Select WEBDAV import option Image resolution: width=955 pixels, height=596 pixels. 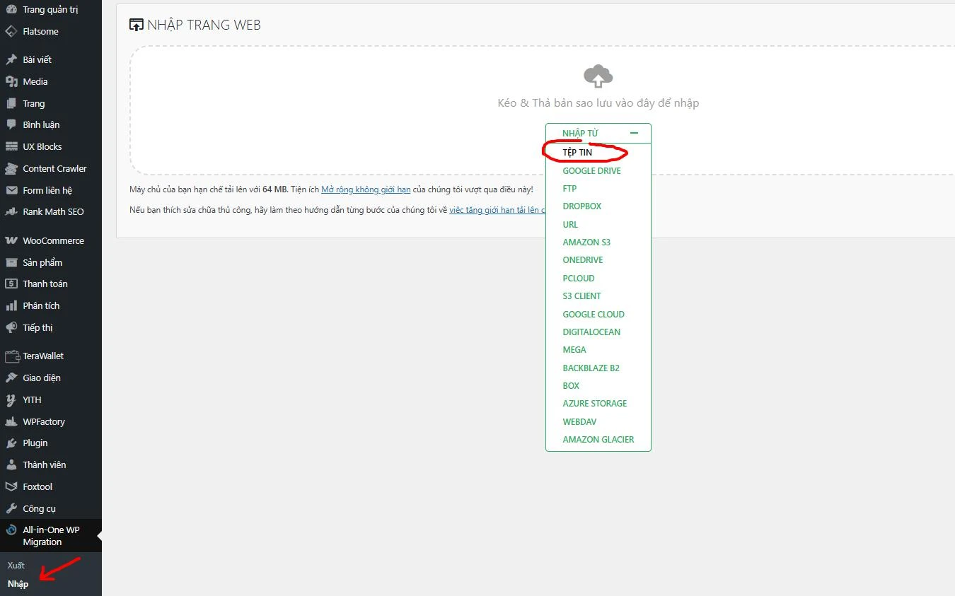(579, 421)
